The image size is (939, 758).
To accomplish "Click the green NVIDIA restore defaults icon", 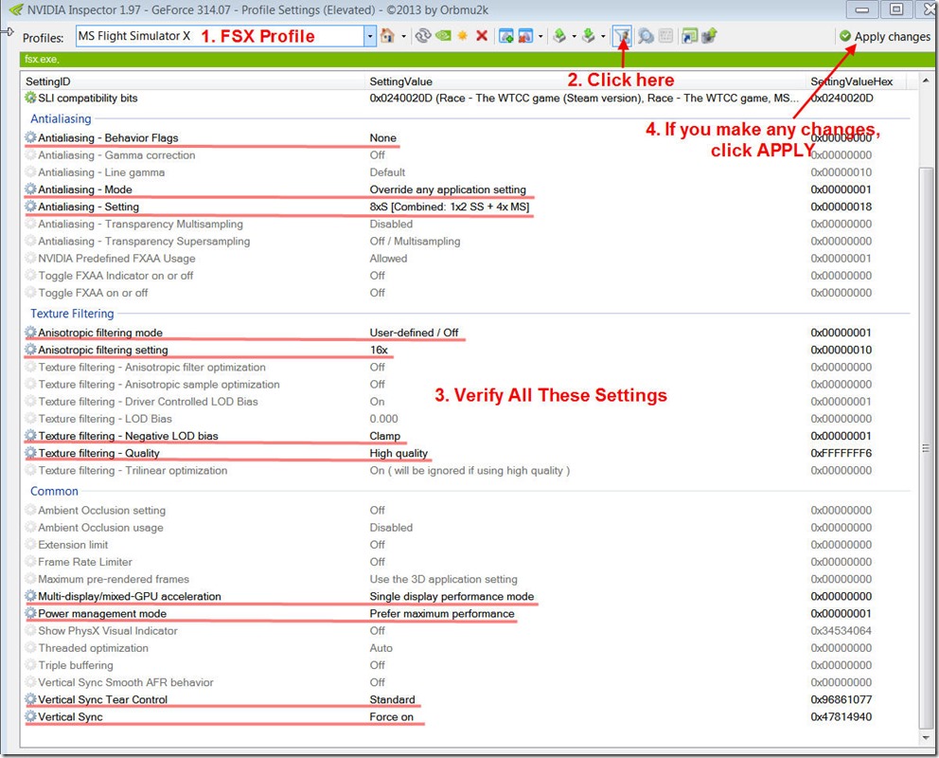I will click(443, 36).
